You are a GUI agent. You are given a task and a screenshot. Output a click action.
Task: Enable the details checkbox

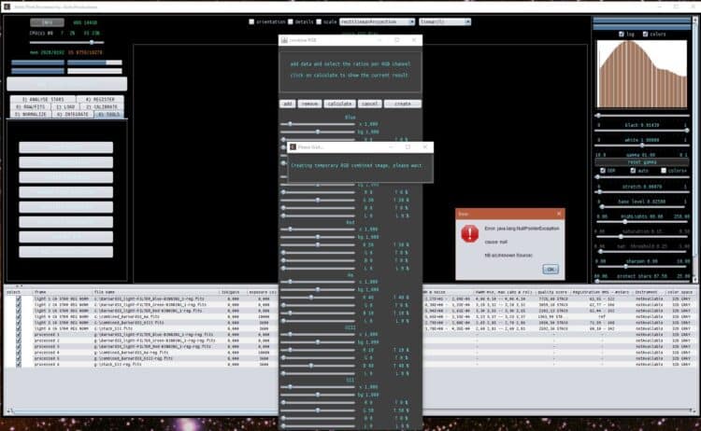point(291,21)
